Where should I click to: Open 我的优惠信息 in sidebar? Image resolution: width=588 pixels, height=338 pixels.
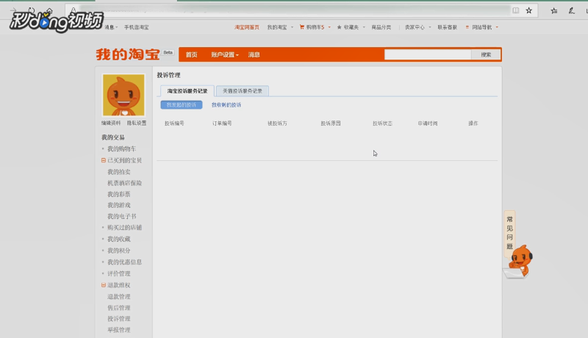pyautogui.click(x=124, y=262)
